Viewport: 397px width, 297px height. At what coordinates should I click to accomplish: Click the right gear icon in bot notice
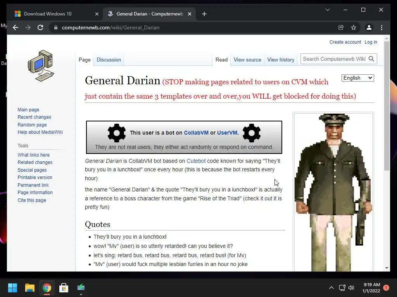[251, 133]
